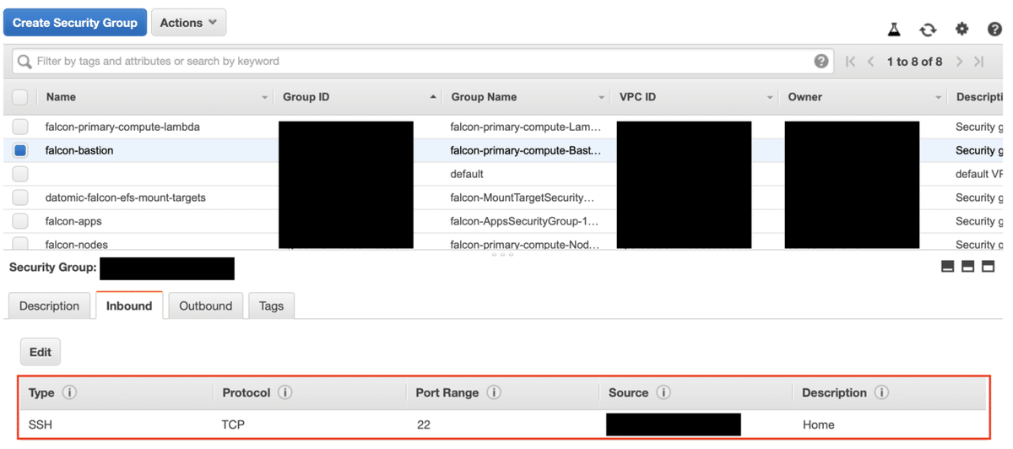Select falcon-primary-compute-lambda name cell
1013x449 pixels.
tap(122, 127)
